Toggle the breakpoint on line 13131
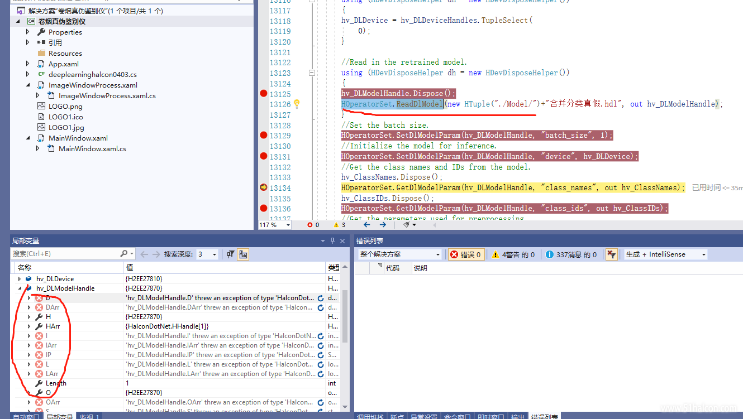 (264, 156)
